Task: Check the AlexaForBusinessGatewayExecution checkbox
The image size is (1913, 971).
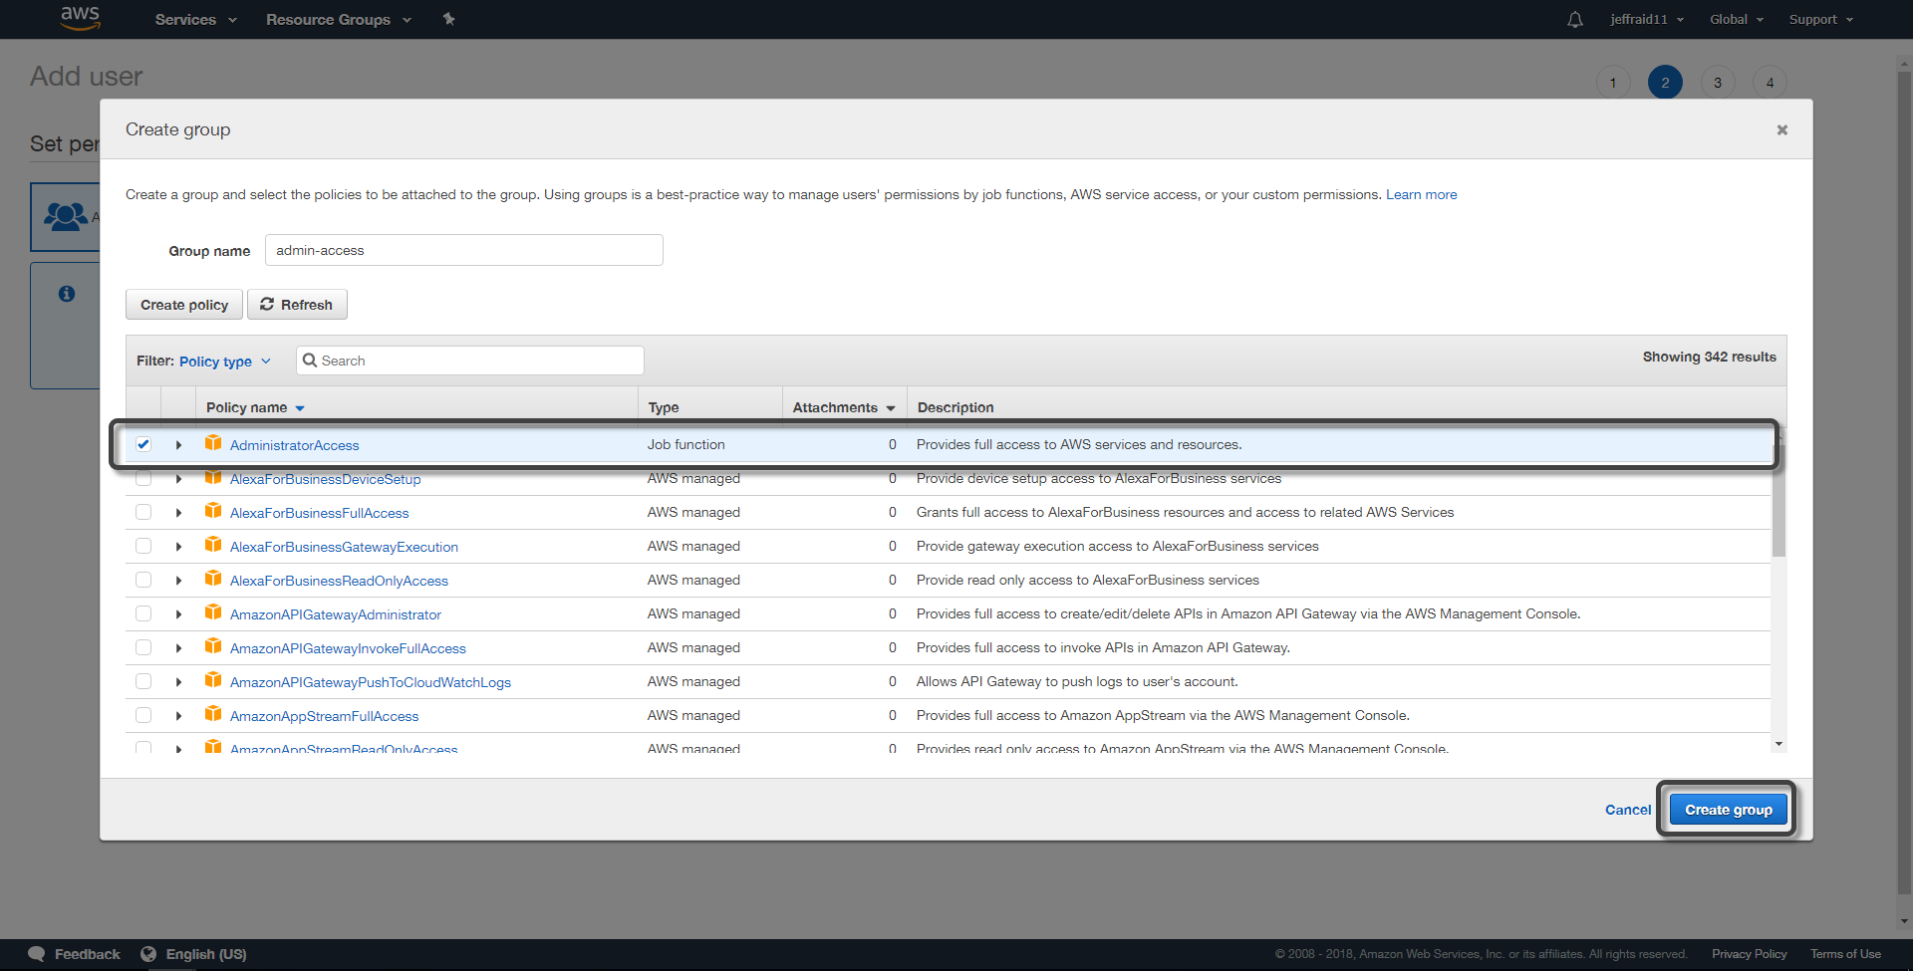Action: (x=143, y=546)
